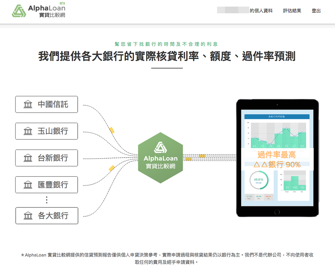The width and height of the screenshot is (335, 272).
Task: Open 評估結果 evaluation results page
Action: click(292, 11)
